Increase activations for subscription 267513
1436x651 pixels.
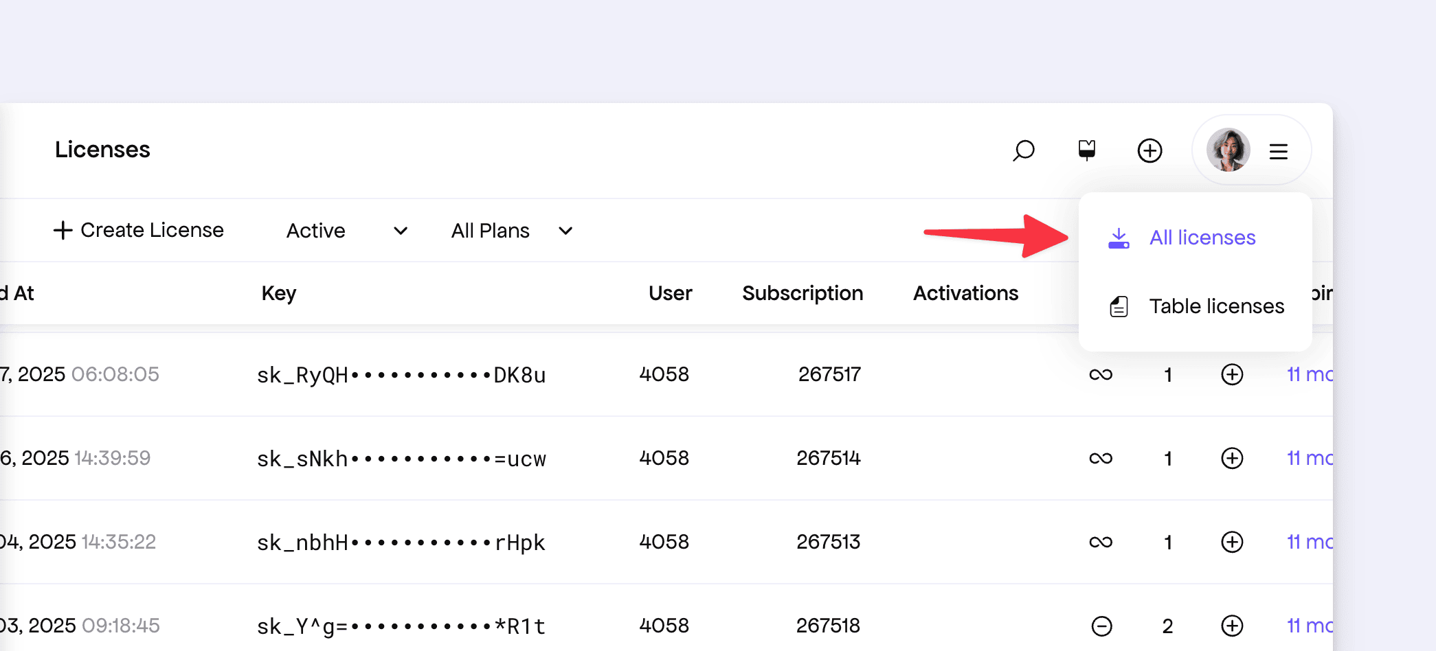pyautogui.click(x=1232, y=542)
